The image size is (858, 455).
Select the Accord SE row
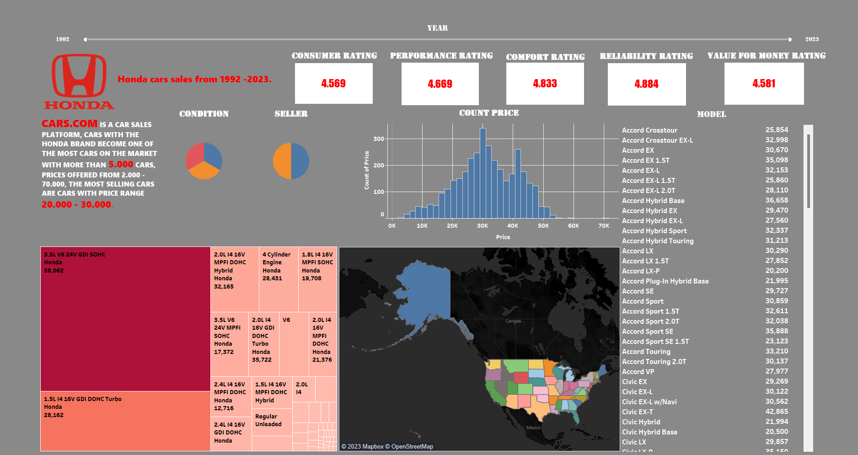(705, 291)
